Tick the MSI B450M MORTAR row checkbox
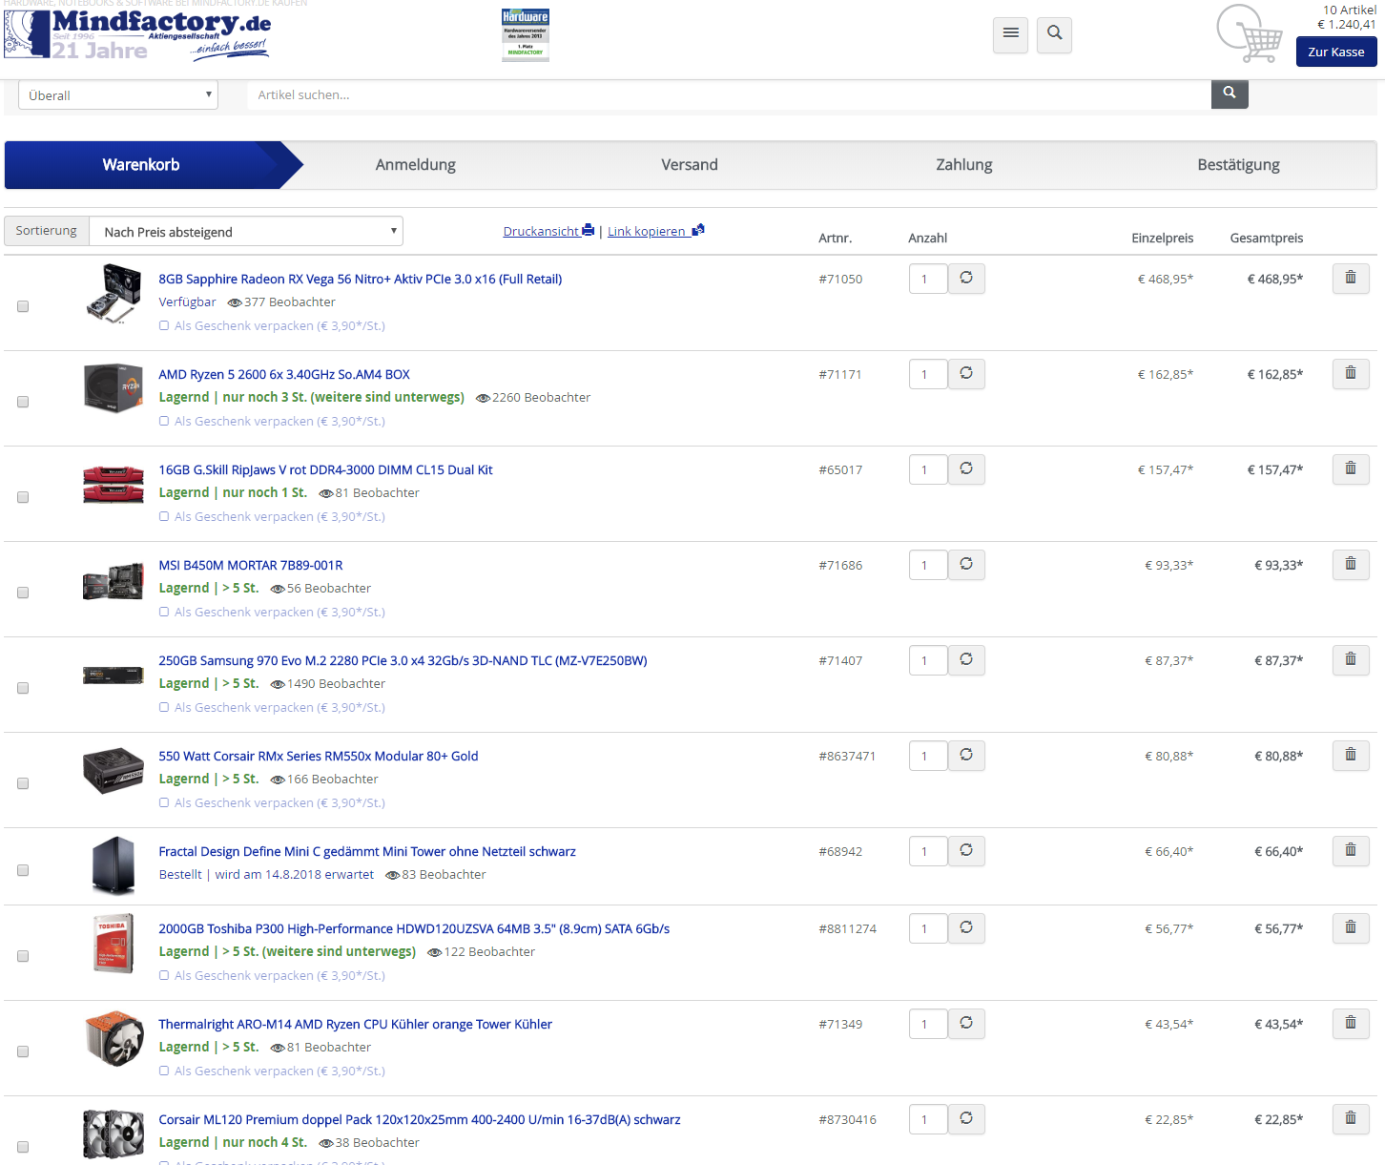Viewport: 1385px width, 1165px height. (x=23, y=593)
